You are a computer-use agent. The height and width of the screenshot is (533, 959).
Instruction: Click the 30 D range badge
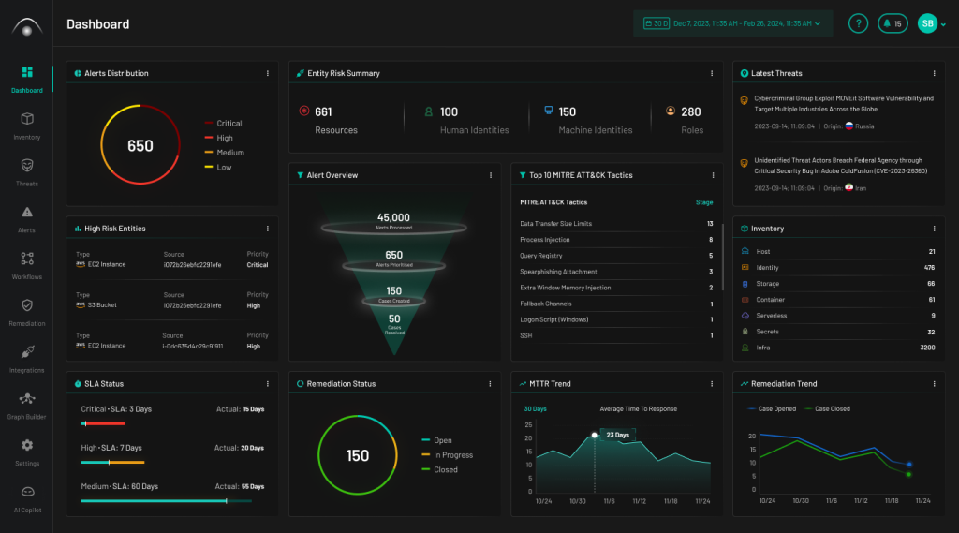(x=656, y=23)
